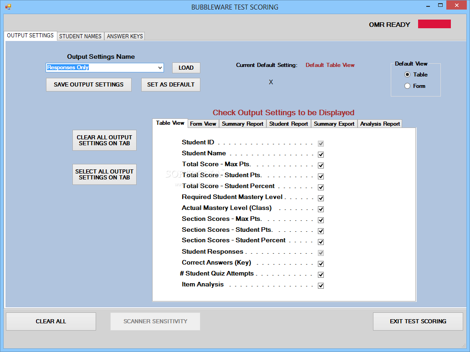Click the Current Default Setting label

[x=267, y=65]
